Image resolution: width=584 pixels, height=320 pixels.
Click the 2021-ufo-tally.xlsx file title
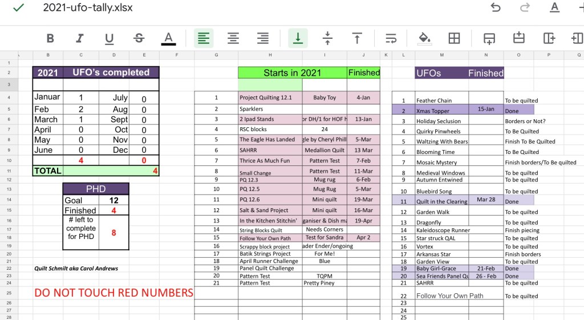pos(88,7)
